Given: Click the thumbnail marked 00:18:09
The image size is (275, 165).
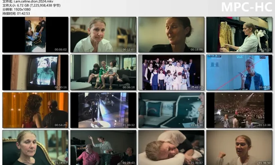Looking at the screenshot, I should (171, 35).
